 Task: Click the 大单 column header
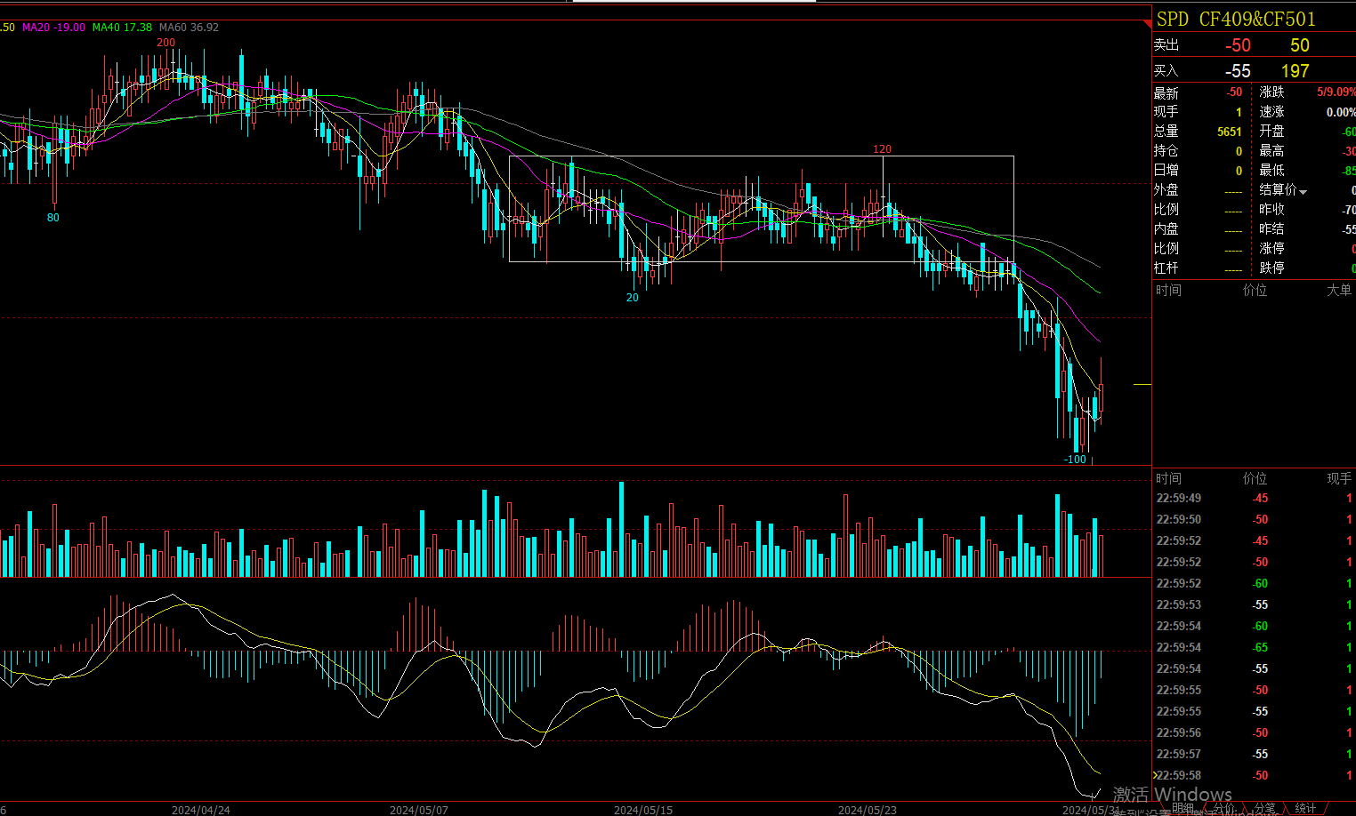[x=1338, y=290]
